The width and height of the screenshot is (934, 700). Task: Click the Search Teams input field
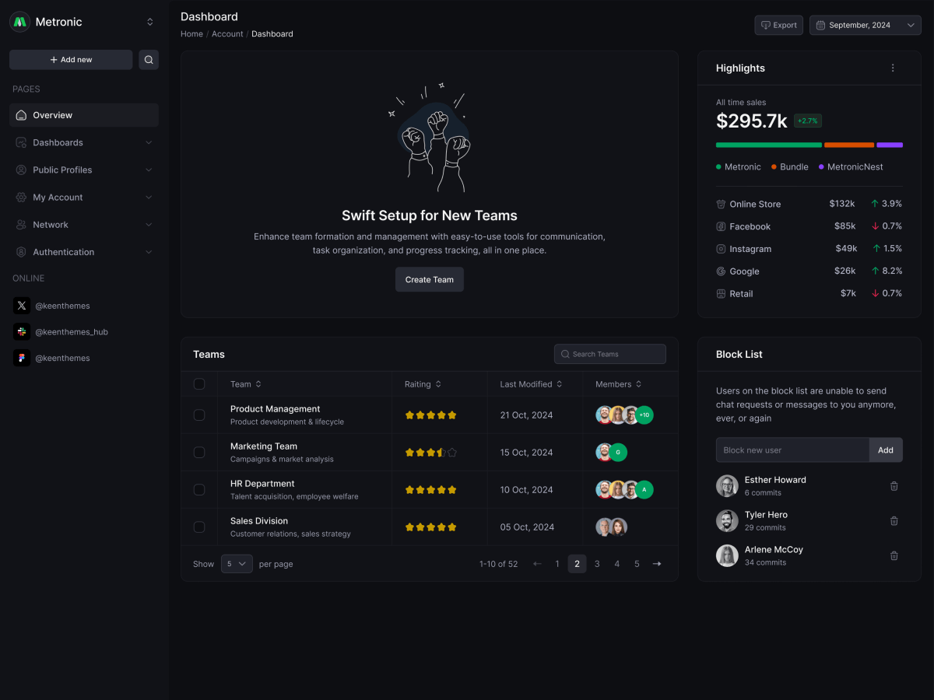tap(609, 354)
